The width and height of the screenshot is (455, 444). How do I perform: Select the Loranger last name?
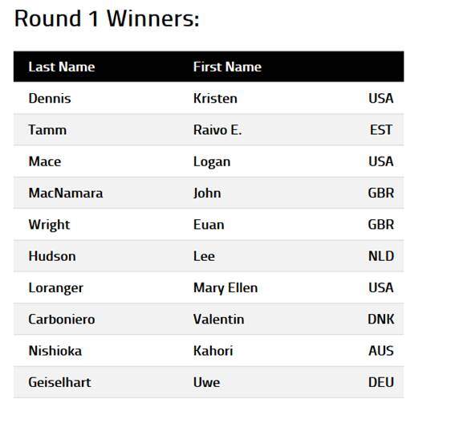click(x=55, y=288)
